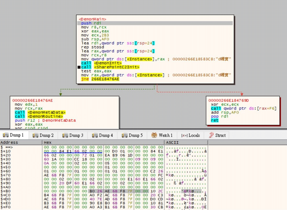The image size is (287, 210).
Task: Click the Locals variable icon
Action: [184, 135]
